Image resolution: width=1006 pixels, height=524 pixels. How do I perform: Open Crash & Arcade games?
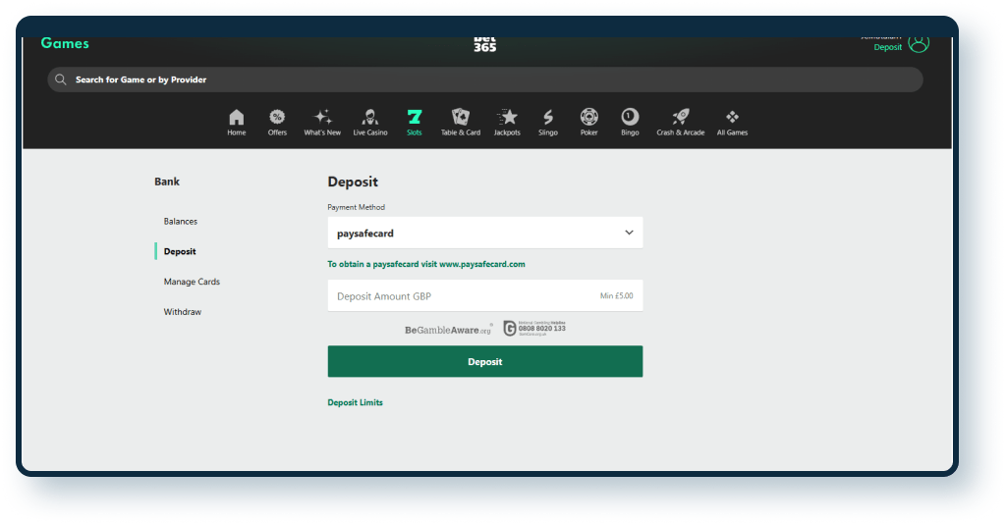(680, 122)
